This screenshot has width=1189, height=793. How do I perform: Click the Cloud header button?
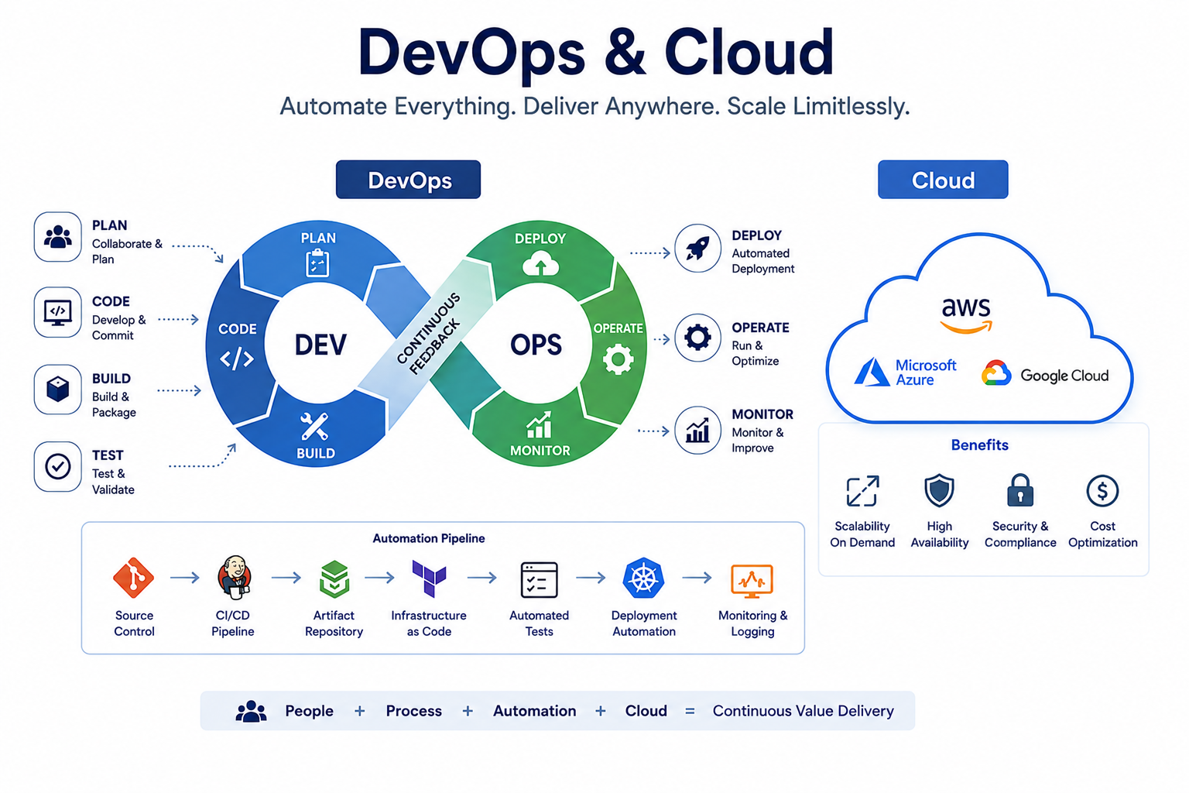[943, 180]
